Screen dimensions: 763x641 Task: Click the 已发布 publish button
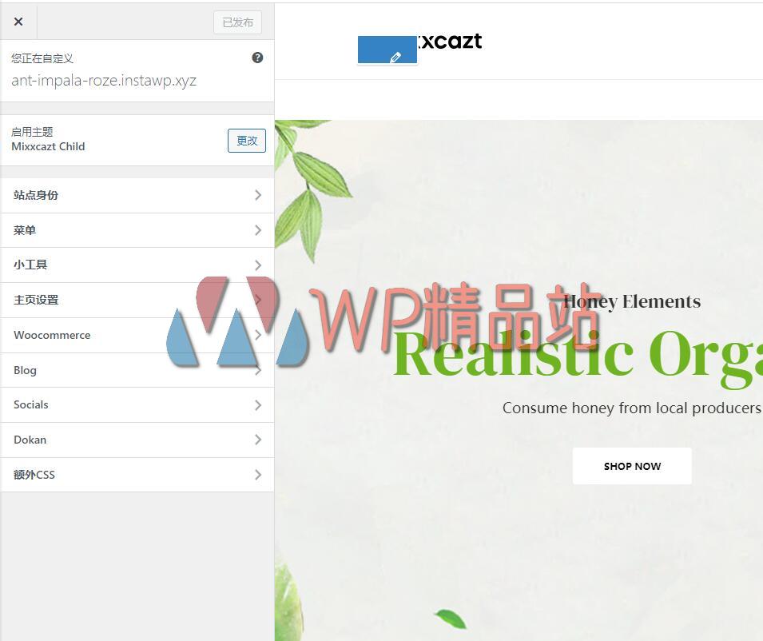[237, 22]
